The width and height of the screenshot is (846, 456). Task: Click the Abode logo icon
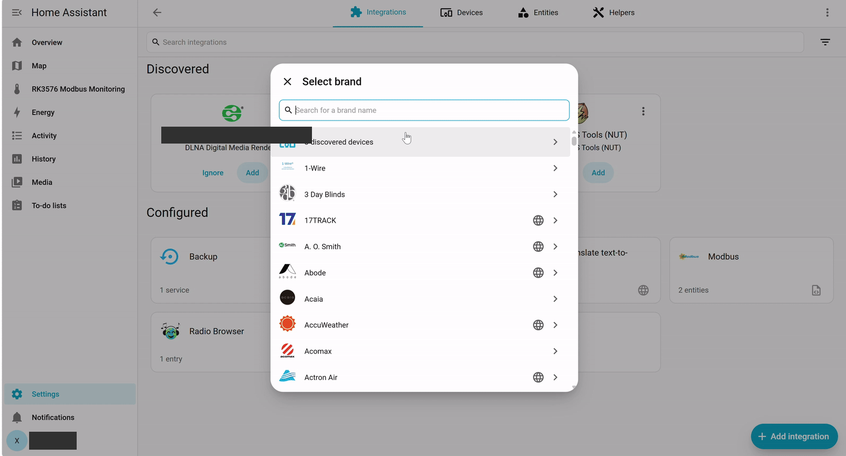(x=288, y=272)
